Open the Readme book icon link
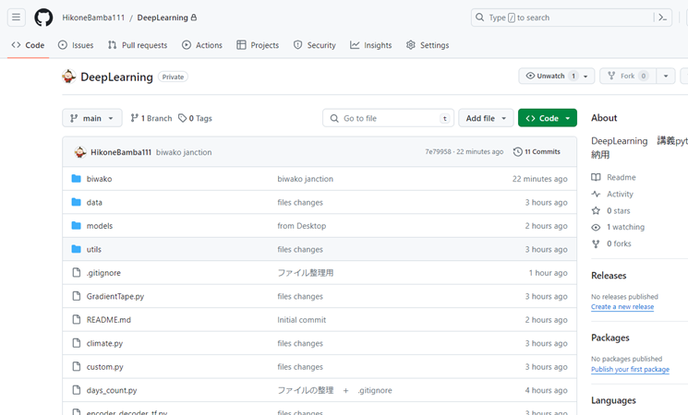The height and width of the screenshot is (415, 688). coord(597,177)
